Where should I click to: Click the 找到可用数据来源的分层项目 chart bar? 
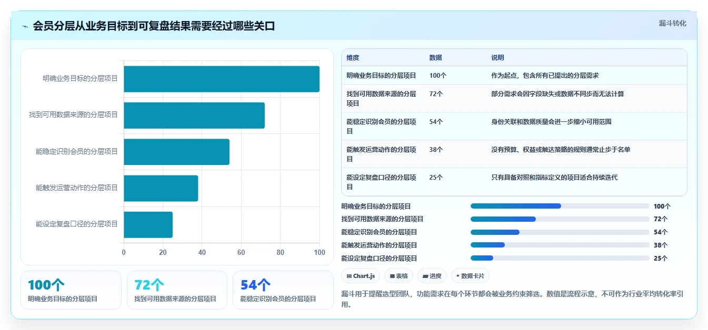194,116
